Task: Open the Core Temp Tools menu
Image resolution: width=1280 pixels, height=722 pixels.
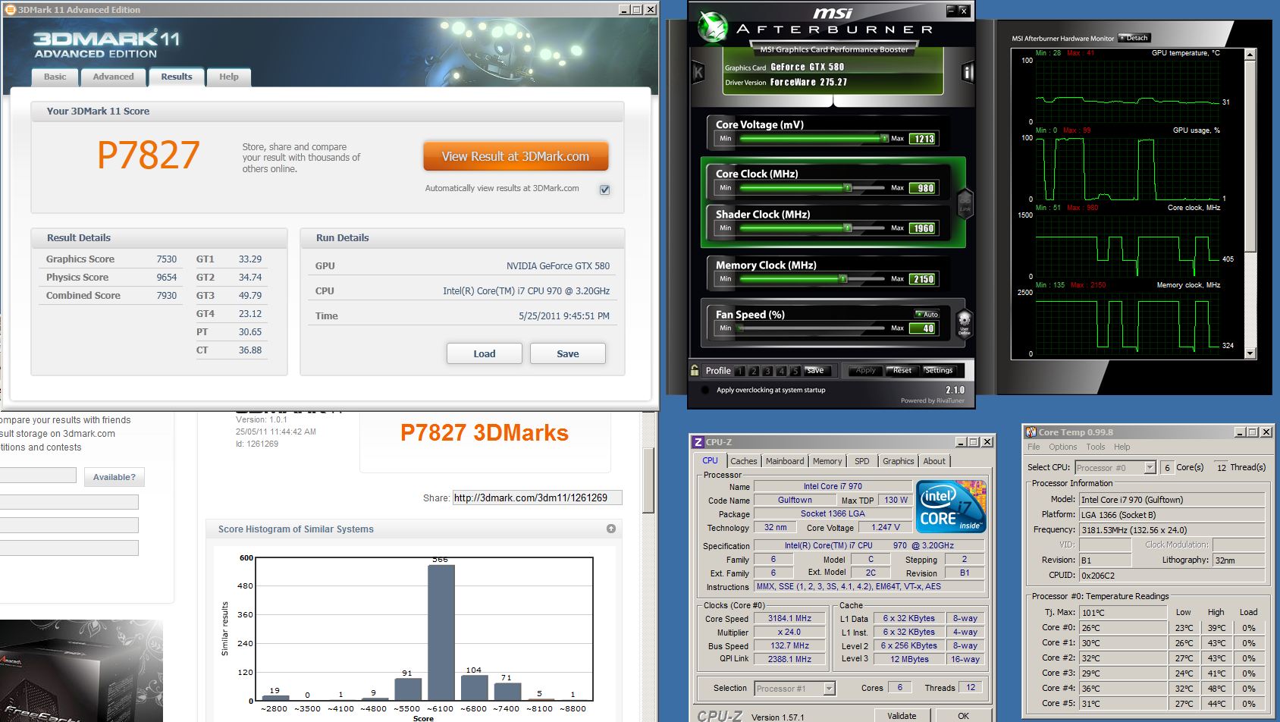Action: pyautogui.click(x=1096, y=447)
